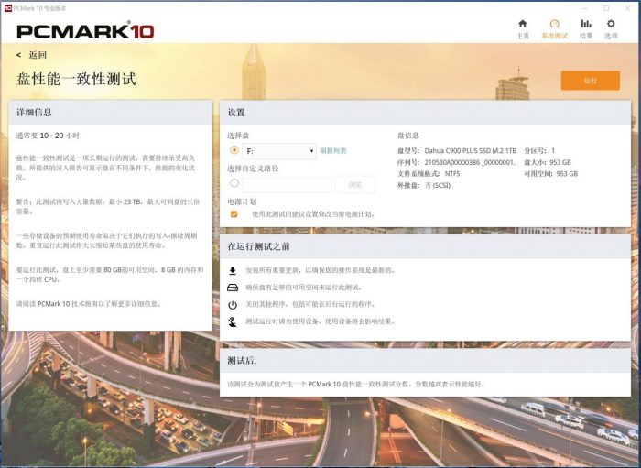The width and height of the screenshot is (641, 468).
Task: Click the 浏览 browse button
Action: pos(354,184)
